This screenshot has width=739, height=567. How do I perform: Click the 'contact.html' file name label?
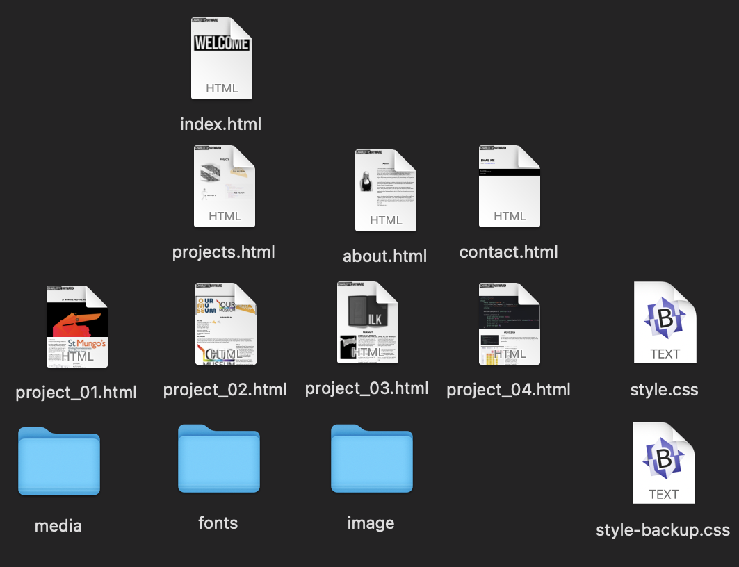click(x=508, y=252)
